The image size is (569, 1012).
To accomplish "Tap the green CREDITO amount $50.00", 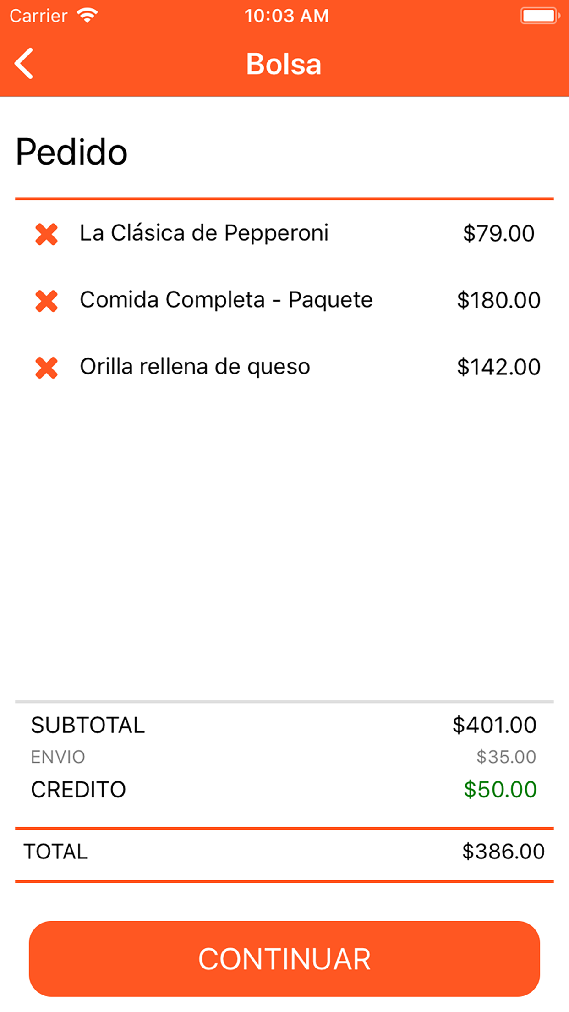I will pos(500,789).
